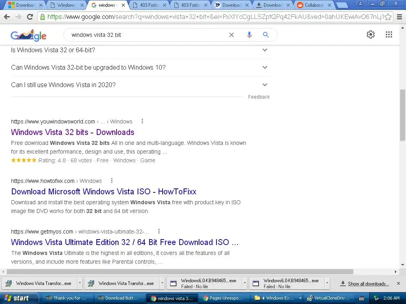
Task: Click the vertical scrollbar thumb
Action: 402,115
